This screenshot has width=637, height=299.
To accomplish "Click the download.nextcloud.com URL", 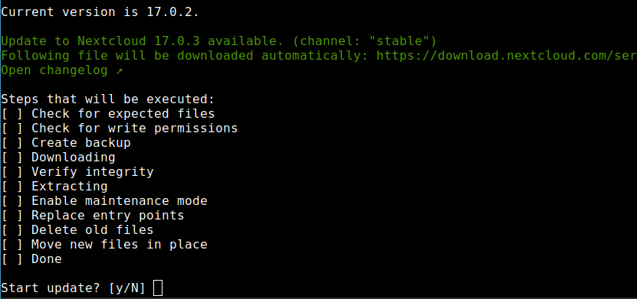I will [507, 56].
